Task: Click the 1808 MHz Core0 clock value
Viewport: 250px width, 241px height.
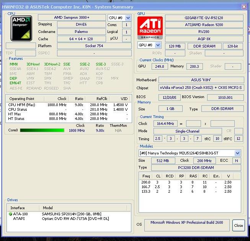Action: pos(77,130)
